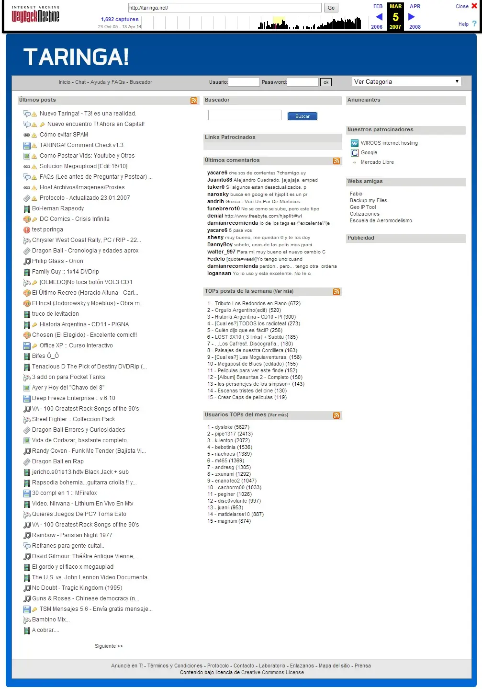Click the Siguiente >> pagination link
482x689 pixels.
click(109, 646)
